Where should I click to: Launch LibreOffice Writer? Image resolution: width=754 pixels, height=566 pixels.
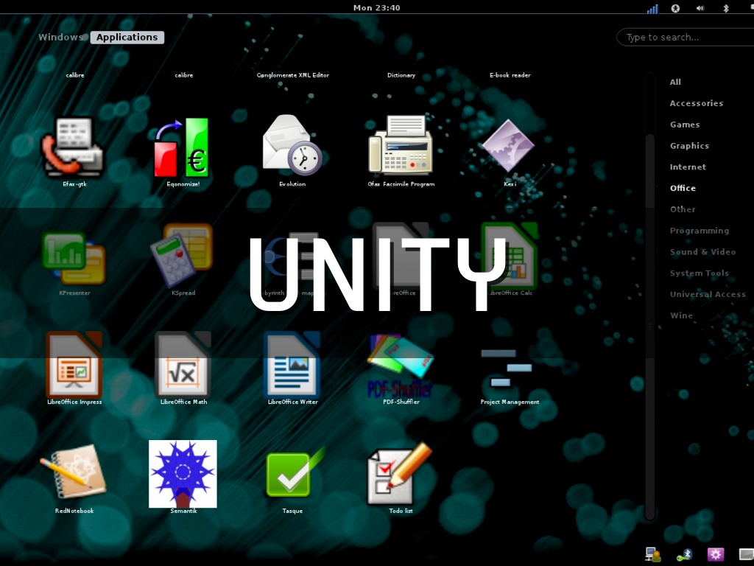point(292,364)
